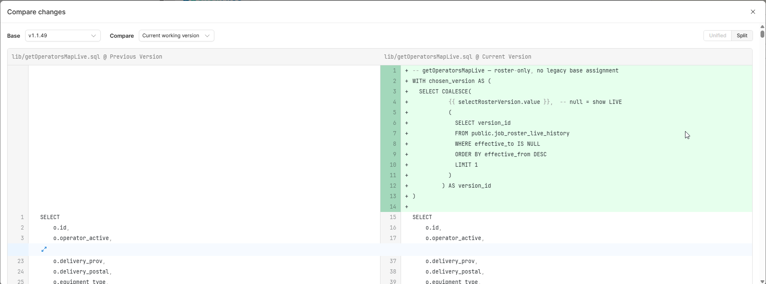Viewport: 766px width, 284px height.
Task: Close the Compare changes dialog
Action: (753, 12)
